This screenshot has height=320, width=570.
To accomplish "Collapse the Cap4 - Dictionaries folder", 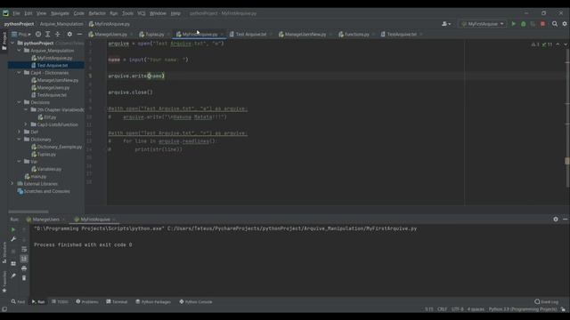I will tap(20, 73).
